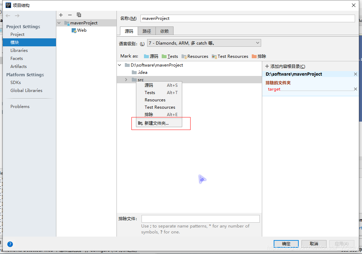Screen dimensions: 362x254
Task: Click the src folder icon
Action: pos(134,79)
